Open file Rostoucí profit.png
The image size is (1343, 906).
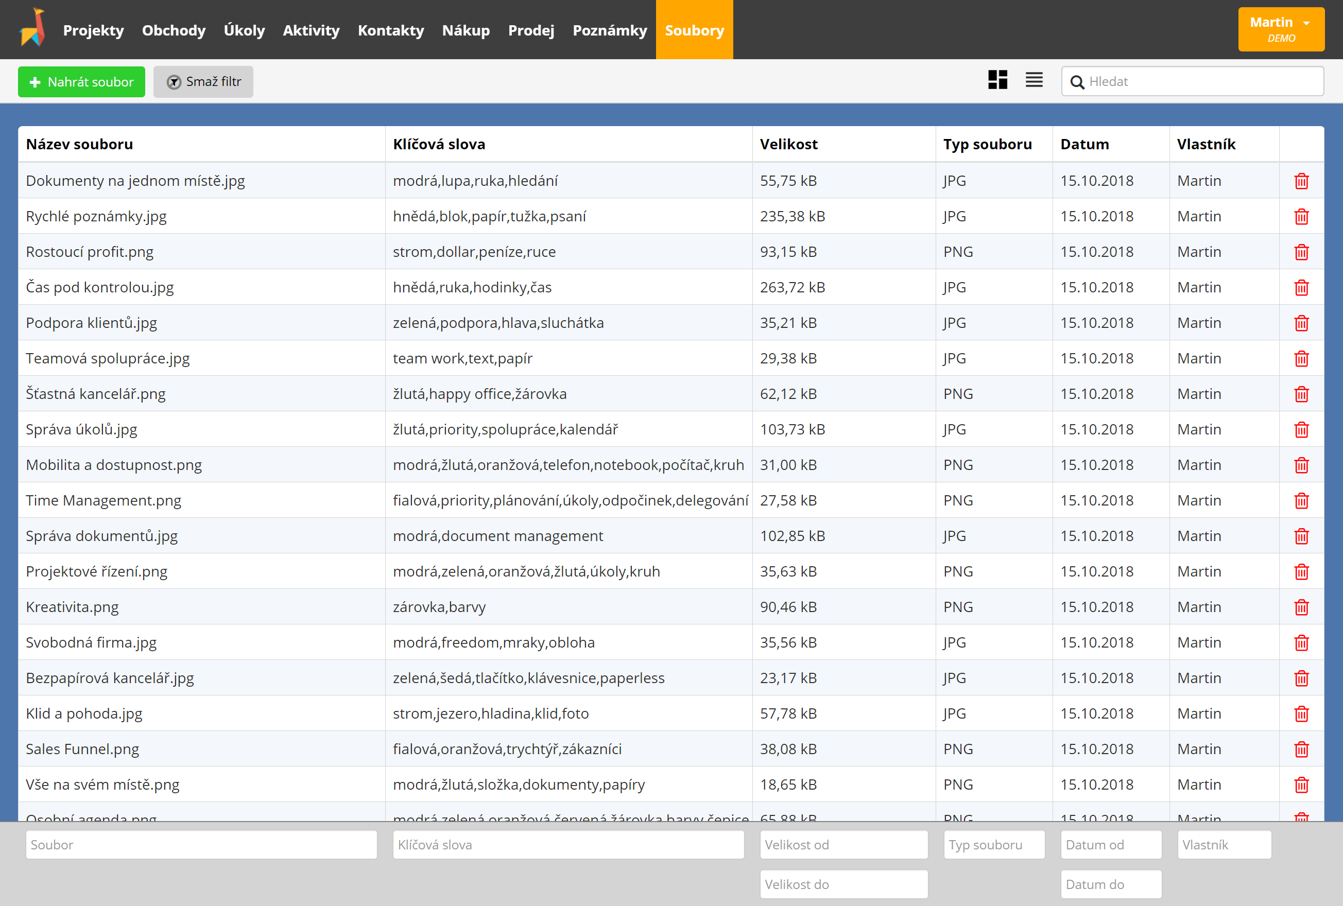tap(90, 252)
